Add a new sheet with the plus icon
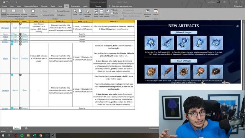This screenshot has width=245, height=138. (26, 128)
